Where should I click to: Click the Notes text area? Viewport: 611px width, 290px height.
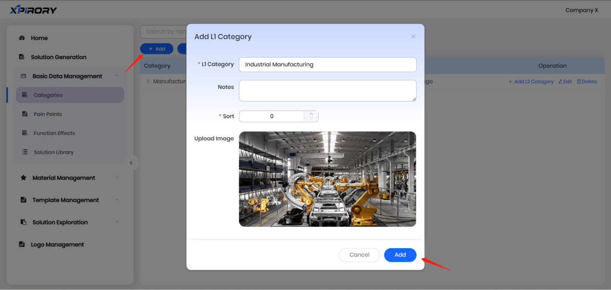click(x=327, y=90)
